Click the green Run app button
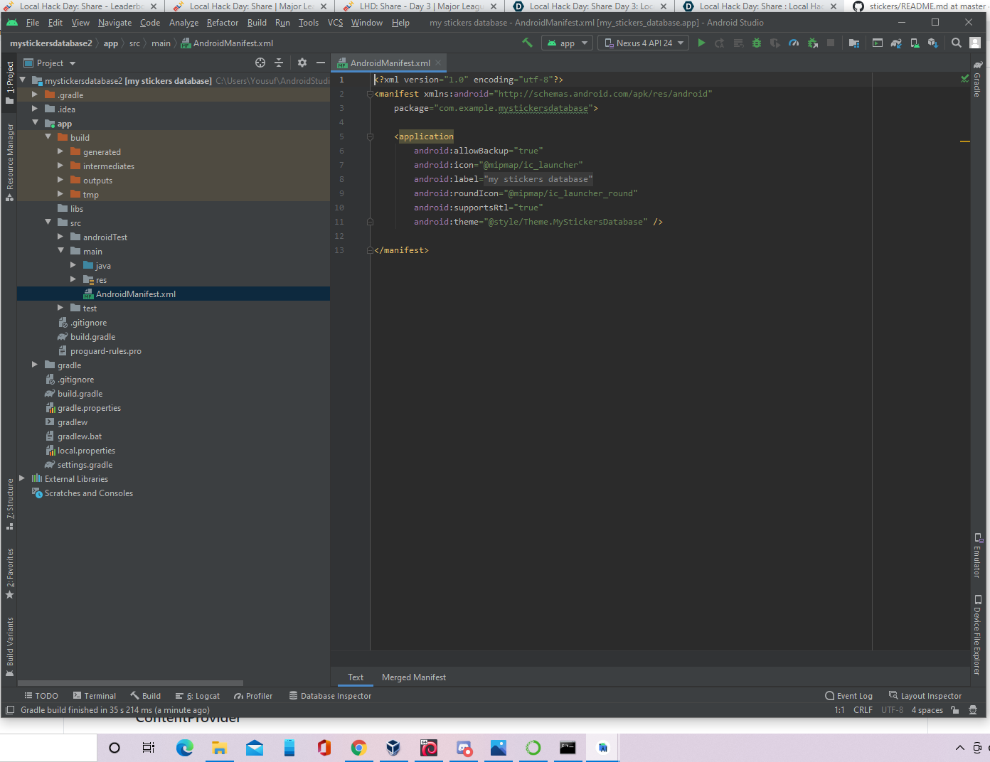The height and width of the screenshot is (762, 990). click(701, 43)
